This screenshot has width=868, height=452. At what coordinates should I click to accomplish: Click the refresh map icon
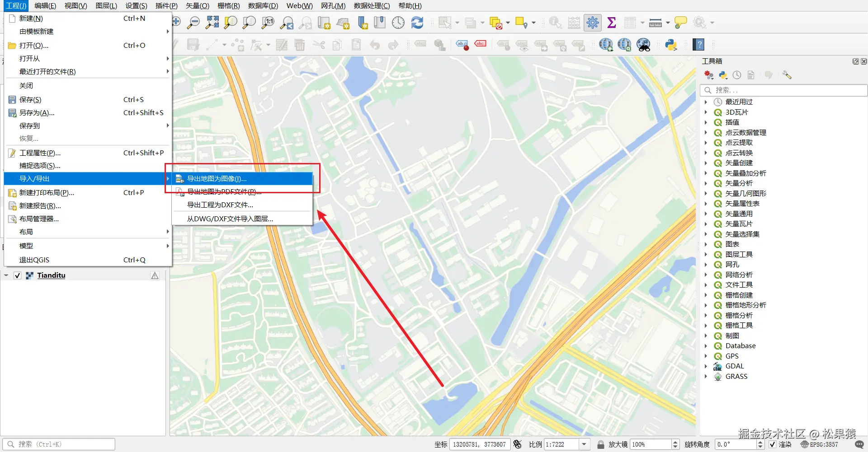pos(417,23)
